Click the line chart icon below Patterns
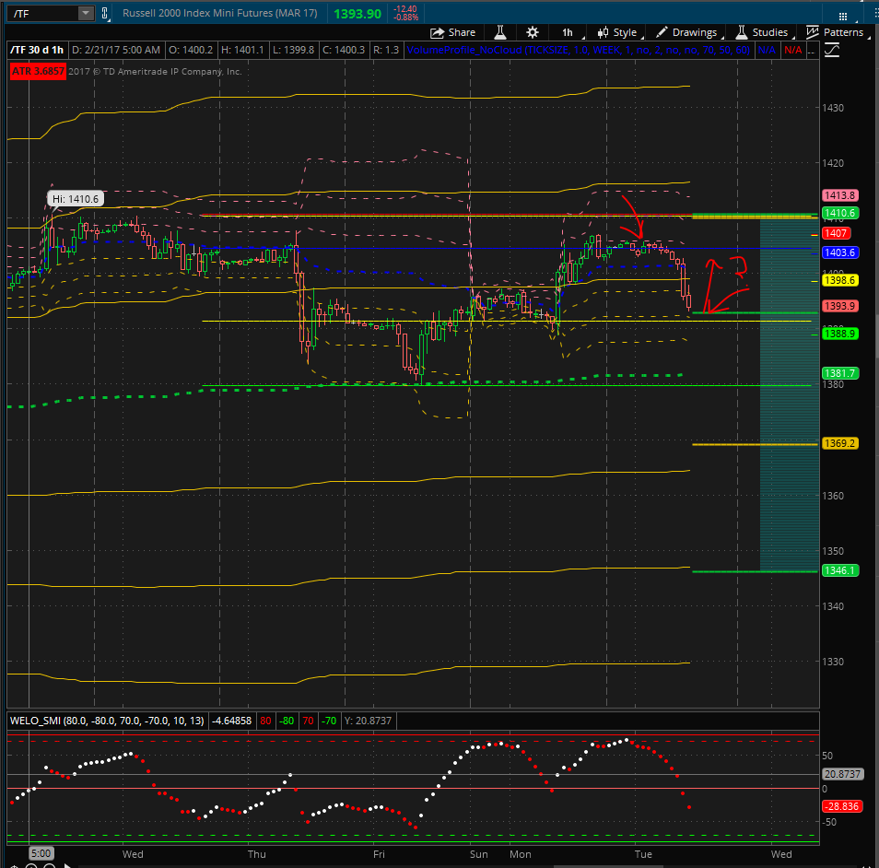The image size is (879, 868). [x=832, y=51]
